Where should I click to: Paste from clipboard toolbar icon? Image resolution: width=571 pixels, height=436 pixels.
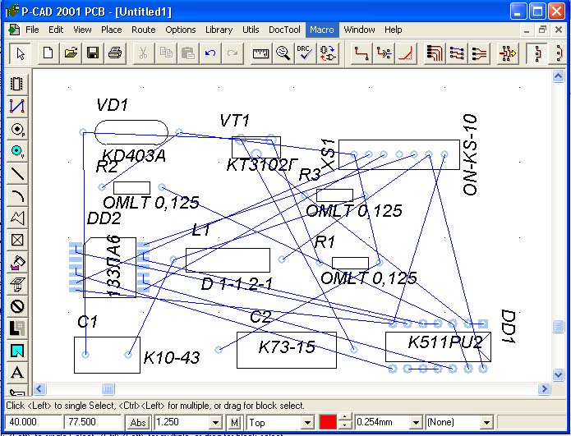pyautogui.click(x=188, y=53)
